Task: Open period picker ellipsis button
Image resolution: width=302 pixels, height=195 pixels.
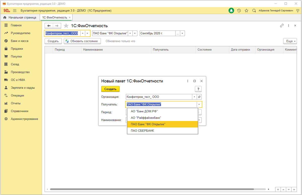Action: (x=178, y=33)
